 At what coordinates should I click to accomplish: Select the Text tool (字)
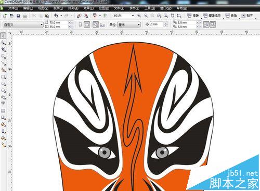(x=3, y=104)
